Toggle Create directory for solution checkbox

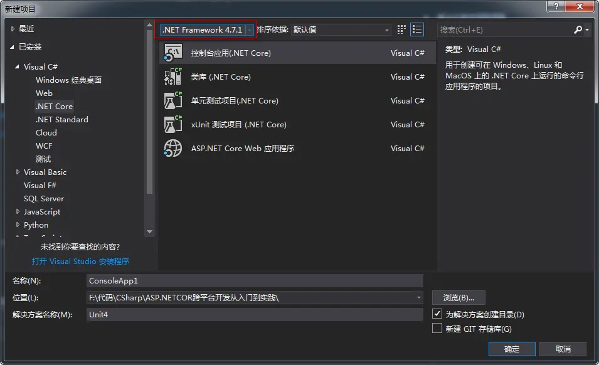pyautogui.click(x=437, y=314)
